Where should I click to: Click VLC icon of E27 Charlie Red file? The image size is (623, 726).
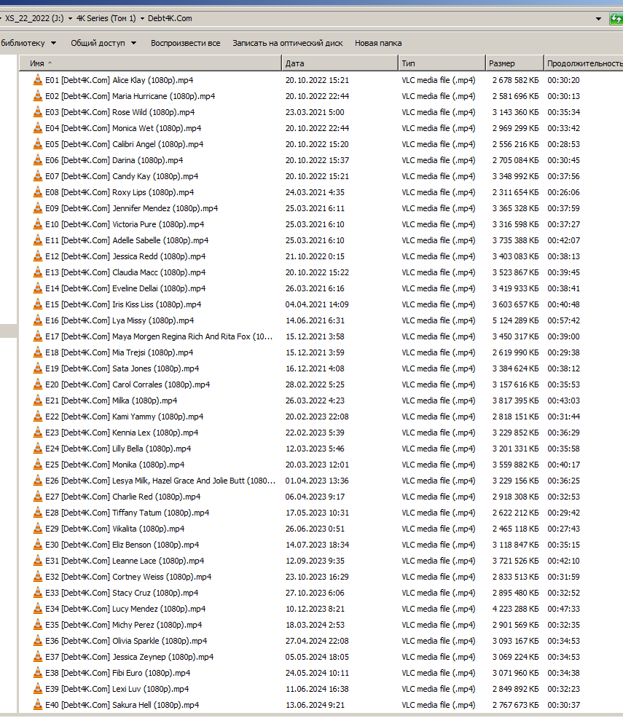click(37, 497)
